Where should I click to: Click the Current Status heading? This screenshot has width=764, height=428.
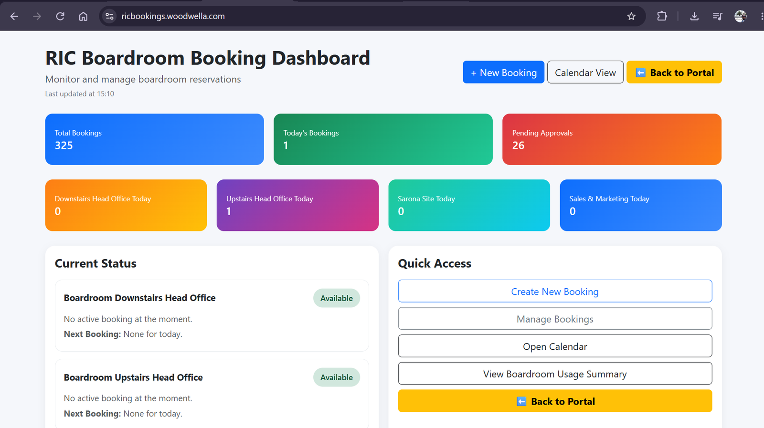point(95,263)
